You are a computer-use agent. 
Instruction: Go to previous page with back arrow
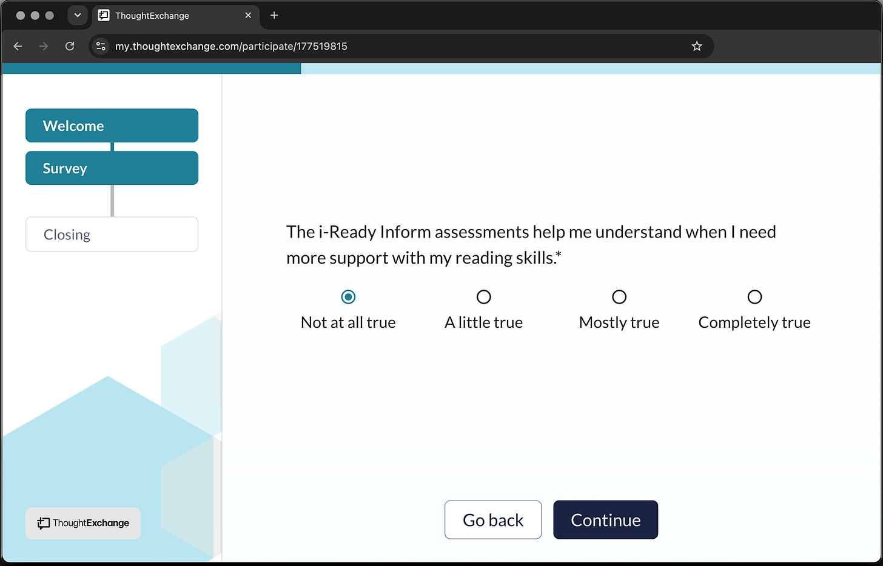[x=18, y=46]
